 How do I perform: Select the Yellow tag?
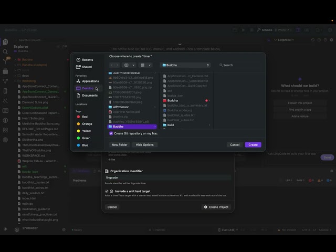[x=84, y=131]
